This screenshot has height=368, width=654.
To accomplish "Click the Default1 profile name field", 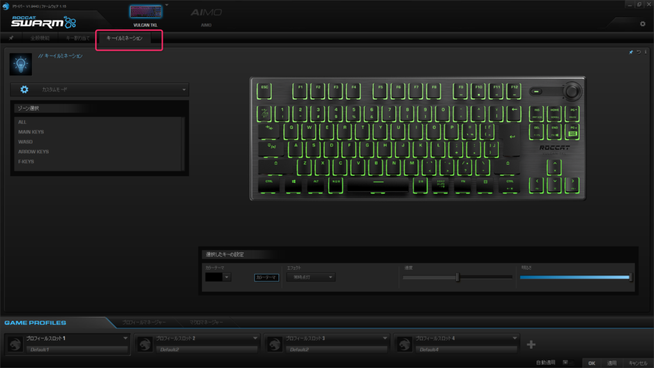I will point(77,349).
